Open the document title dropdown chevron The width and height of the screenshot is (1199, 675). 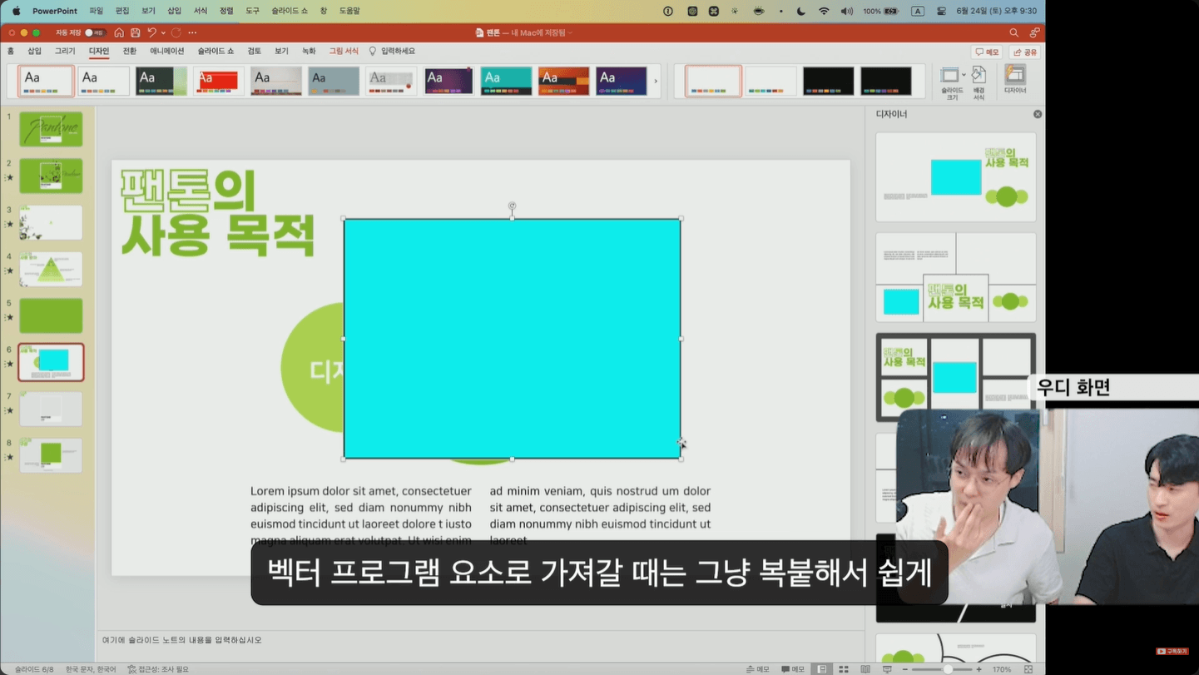570,32
